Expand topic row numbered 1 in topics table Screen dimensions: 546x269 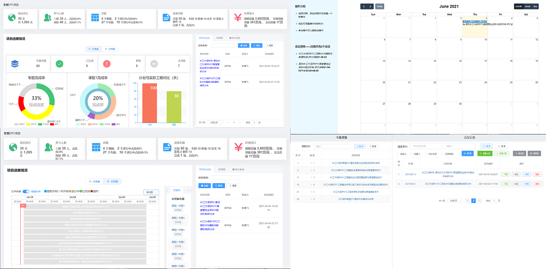(x=312, y=162)
